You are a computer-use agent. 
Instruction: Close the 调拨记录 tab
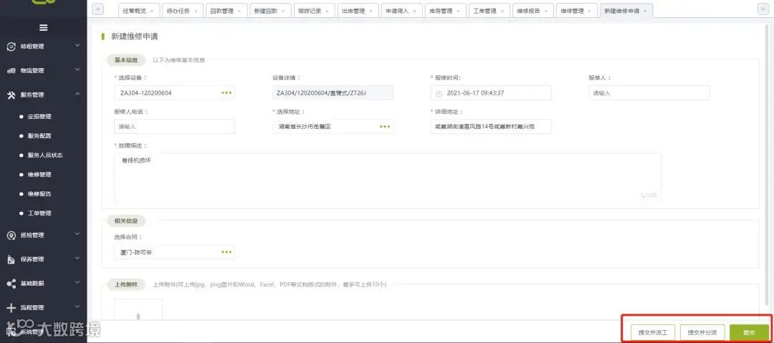[x=327, y=11]
